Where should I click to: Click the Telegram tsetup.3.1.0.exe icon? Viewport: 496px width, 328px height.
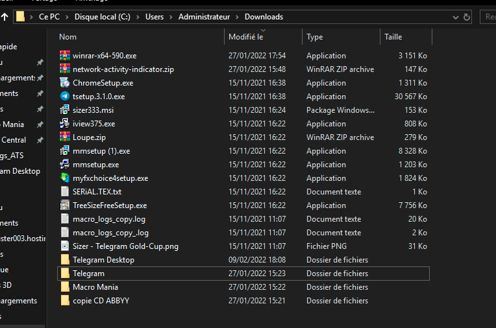point(65,97)
